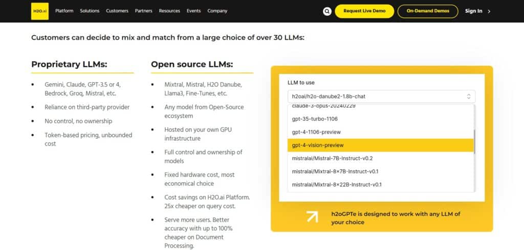Image resolution: width=524 pixels, height=250 pixels.
Task: Click text 'Fixed hardware cost, most economical choice'
Action: 200,179
